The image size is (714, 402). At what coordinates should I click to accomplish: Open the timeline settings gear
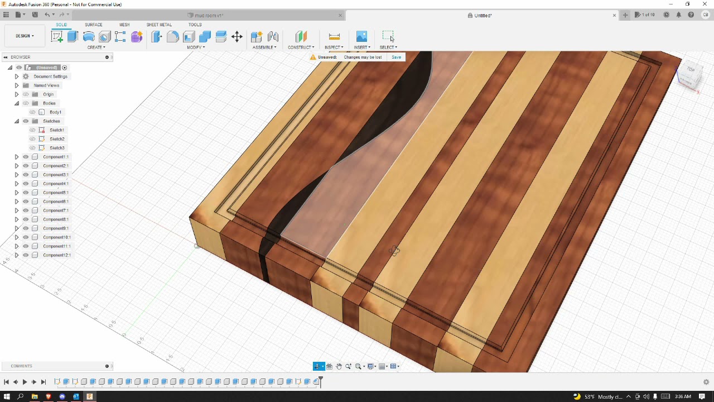[x=706, y=382]
